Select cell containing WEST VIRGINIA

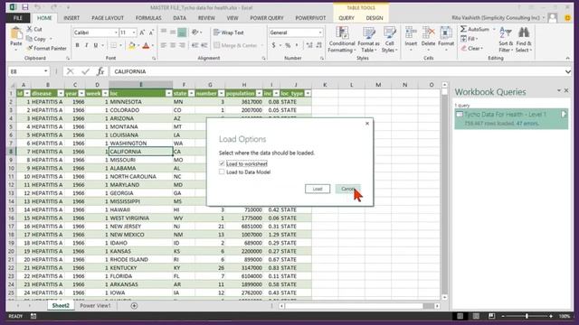(x=140, y=218)
